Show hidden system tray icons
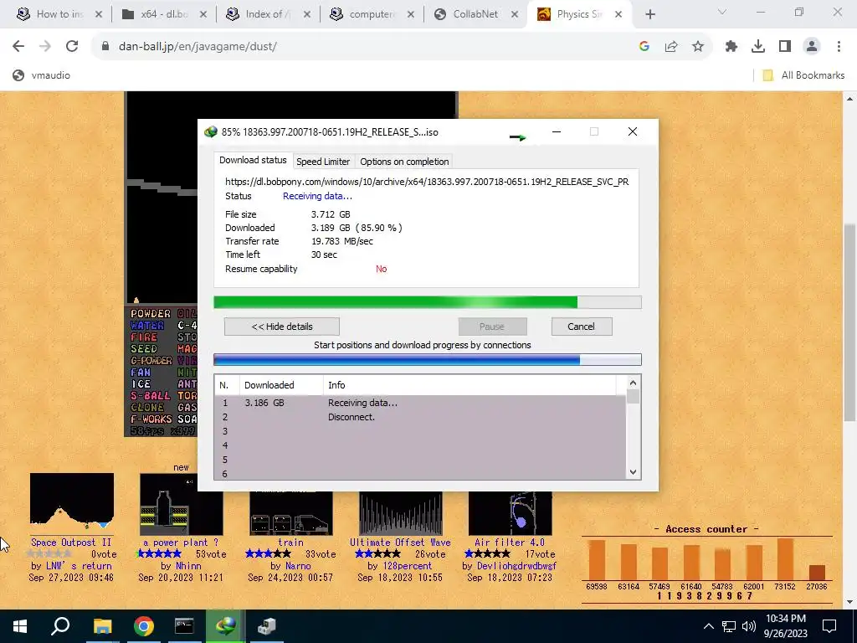Screen dimensions: 857x643 click(x=708, y=626)
